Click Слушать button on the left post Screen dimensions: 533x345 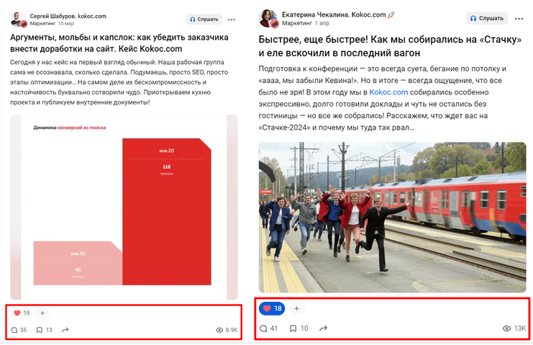pos(204,19)
